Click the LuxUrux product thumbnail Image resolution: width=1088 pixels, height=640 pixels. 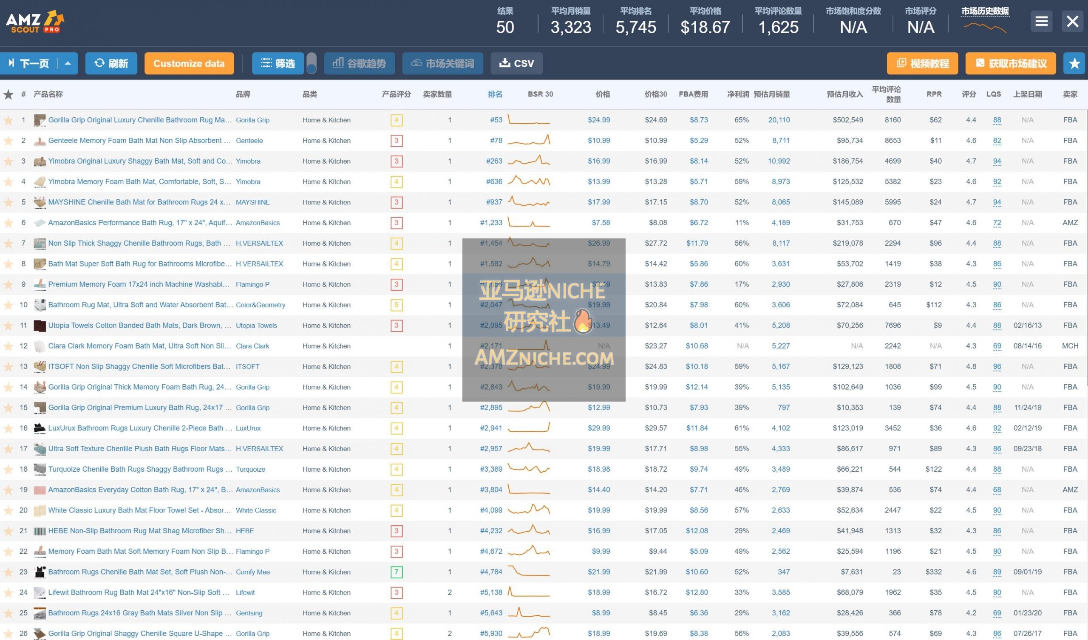(40, 428)
